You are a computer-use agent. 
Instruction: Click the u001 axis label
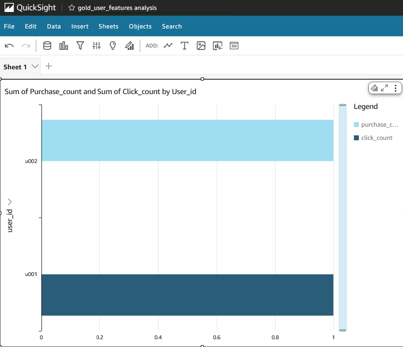[31, 274]
